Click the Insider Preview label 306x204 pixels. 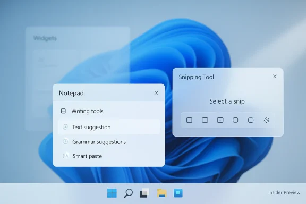click(x=284, y=193)
